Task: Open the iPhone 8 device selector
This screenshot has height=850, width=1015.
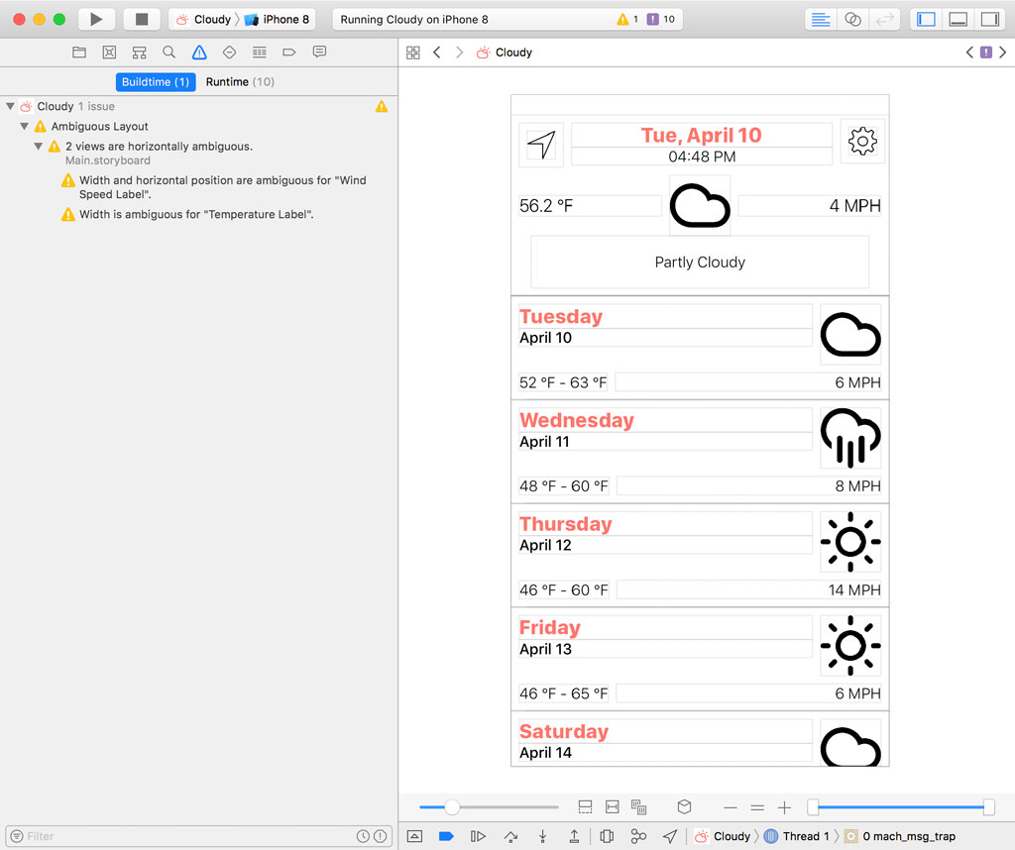Action: (x=281, y=19)
